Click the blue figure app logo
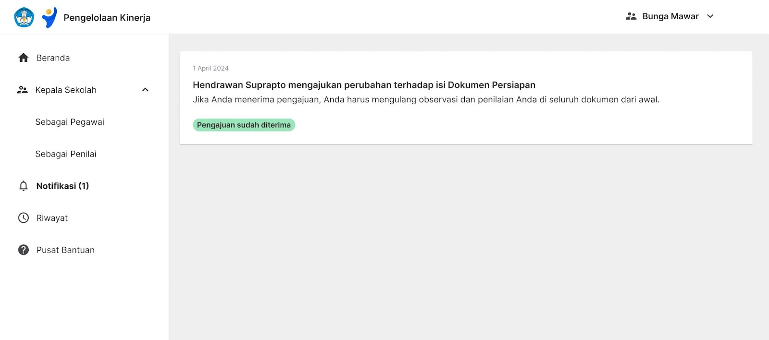The height and width of the screenshot is (340, 769). 49,17
